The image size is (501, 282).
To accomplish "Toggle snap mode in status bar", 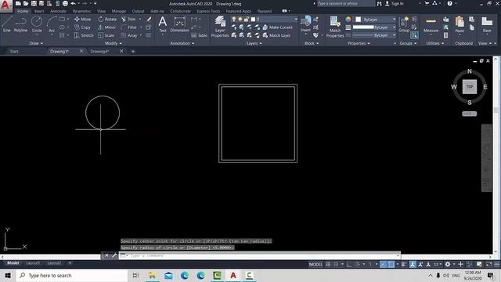I will [336, 264].
